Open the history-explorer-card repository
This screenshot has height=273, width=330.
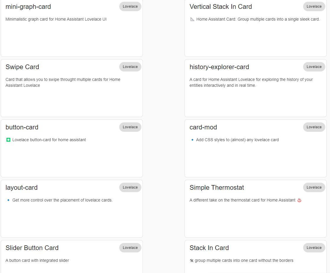tap(219, 67)
